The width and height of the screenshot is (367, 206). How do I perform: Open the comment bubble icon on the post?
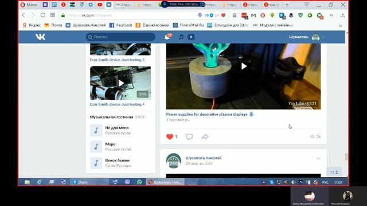click(x=189, y=137)
